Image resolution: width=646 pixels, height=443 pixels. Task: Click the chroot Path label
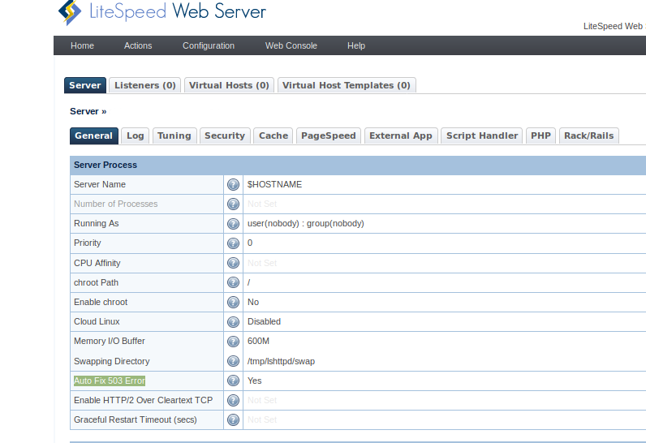click(96, 283)
